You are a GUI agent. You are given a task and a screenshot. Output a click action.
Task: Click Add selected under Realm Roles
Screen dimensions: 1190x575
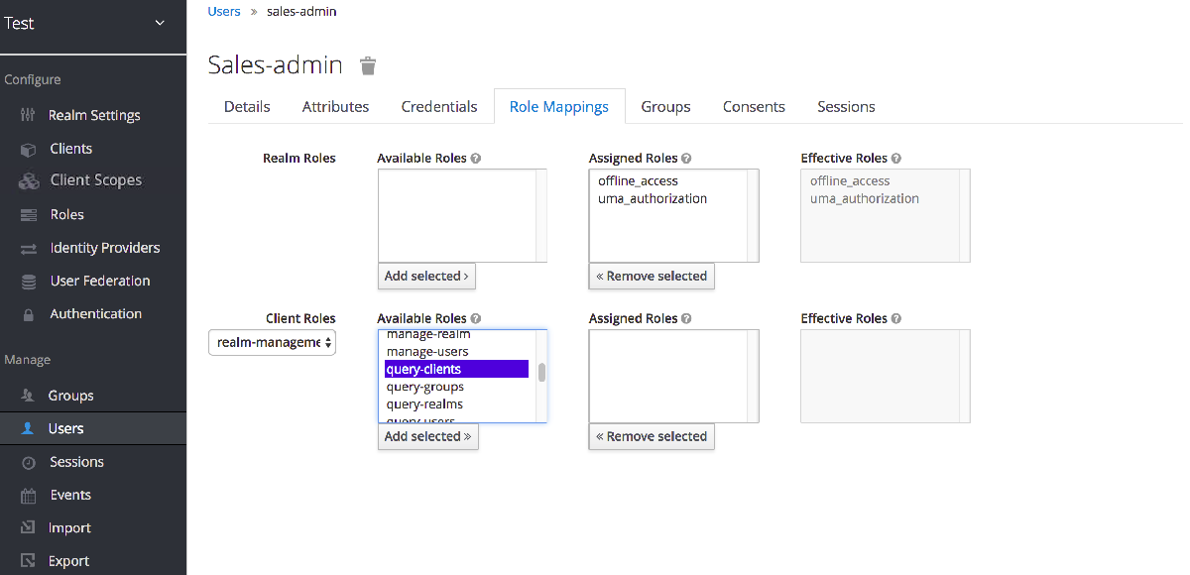[x=426, y=277]
